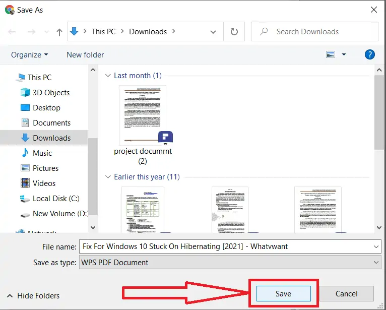Image resolution: width=386 pixels, height=310 pixels.
Task: Open New Volume (D:) in the sidebar
Action: 60,214
